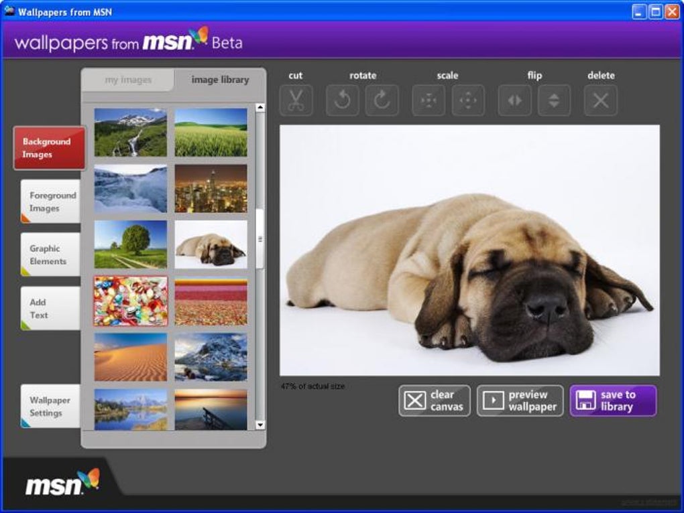Screen dimensions: 684x513
Task: Delete the selected element with the X tool
Action: tap(601, 100)
